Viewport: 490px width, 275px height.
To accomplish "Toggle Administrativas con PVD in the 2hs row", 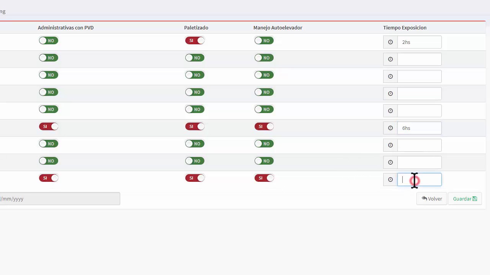I will [49, 40].
